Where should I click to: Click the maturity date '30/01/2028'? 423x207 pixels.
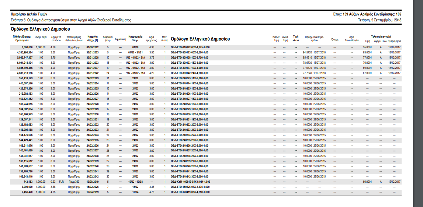93,57
